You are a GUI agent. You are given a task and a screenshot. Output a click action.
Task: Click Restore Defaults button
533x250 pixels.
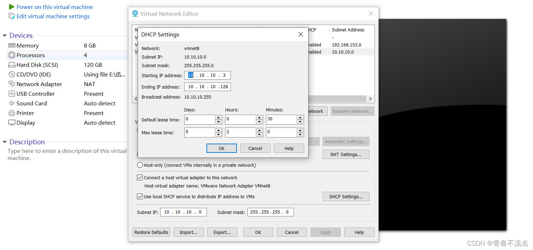[x=151, y=232]
